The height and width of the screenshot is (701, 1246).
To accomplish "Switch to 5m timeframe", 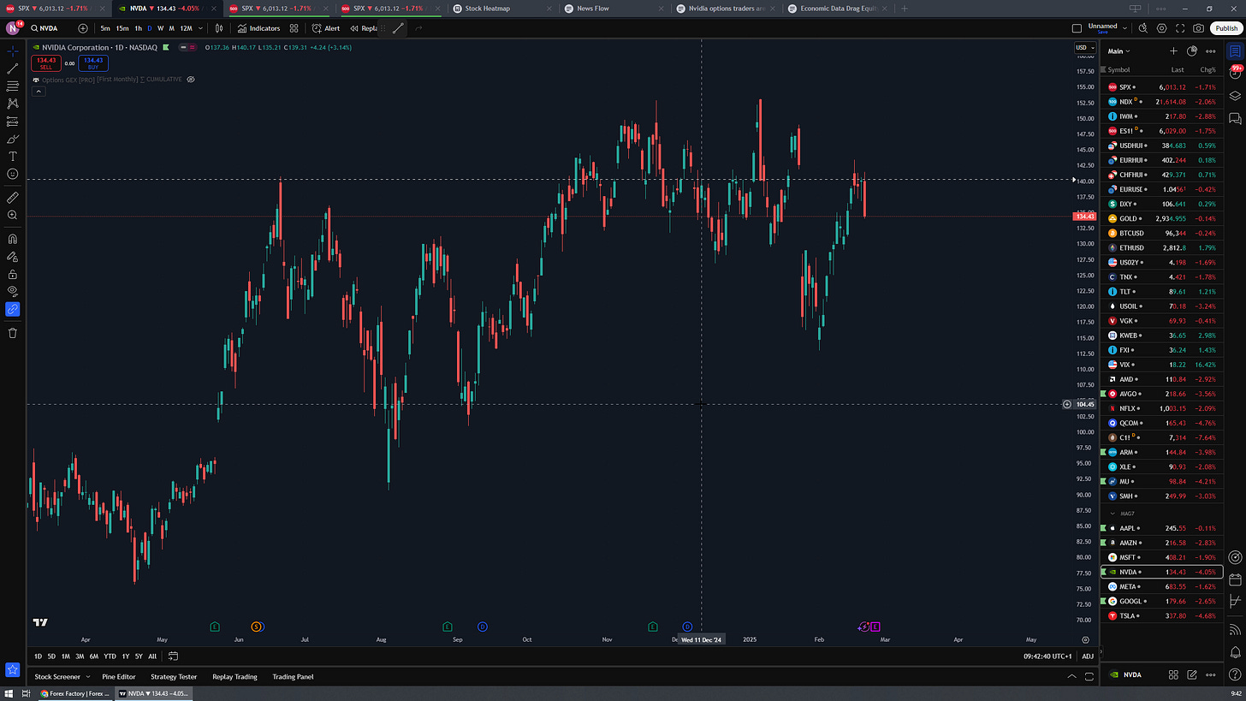I will [105, 28].
